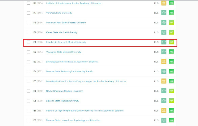Screen dimensions: 198x126
Task: Click rank text "152 (8514)"
Action: [38, 52]
